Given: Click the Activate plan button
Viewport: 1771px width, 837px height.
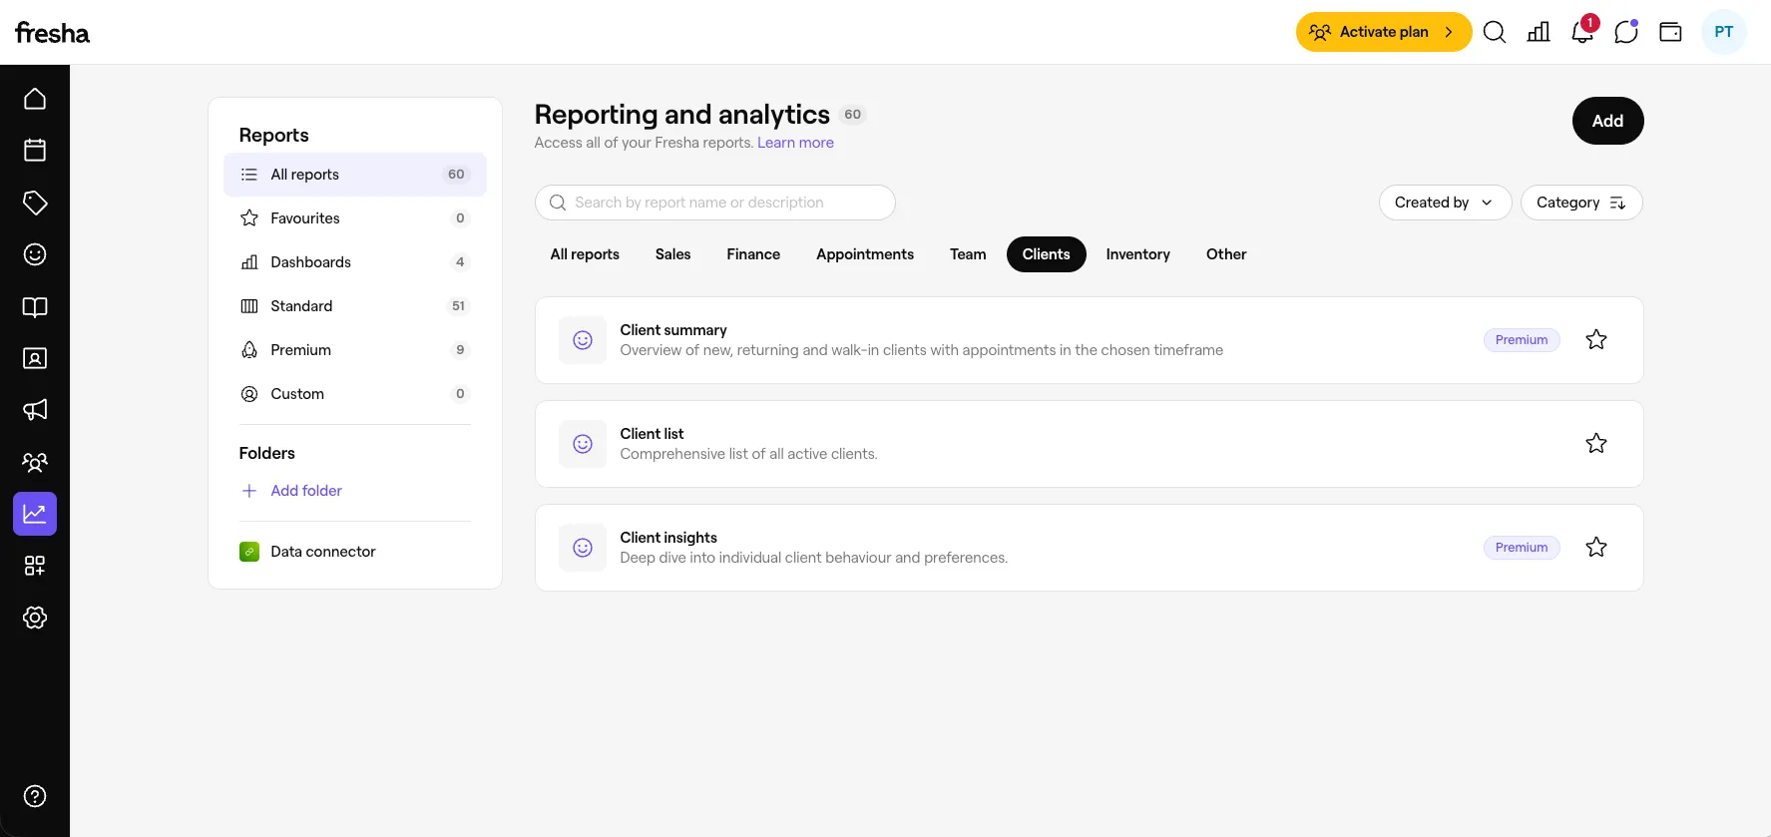Looking at the screenshot, I should pyautogui.click(x=1384, y=32).
